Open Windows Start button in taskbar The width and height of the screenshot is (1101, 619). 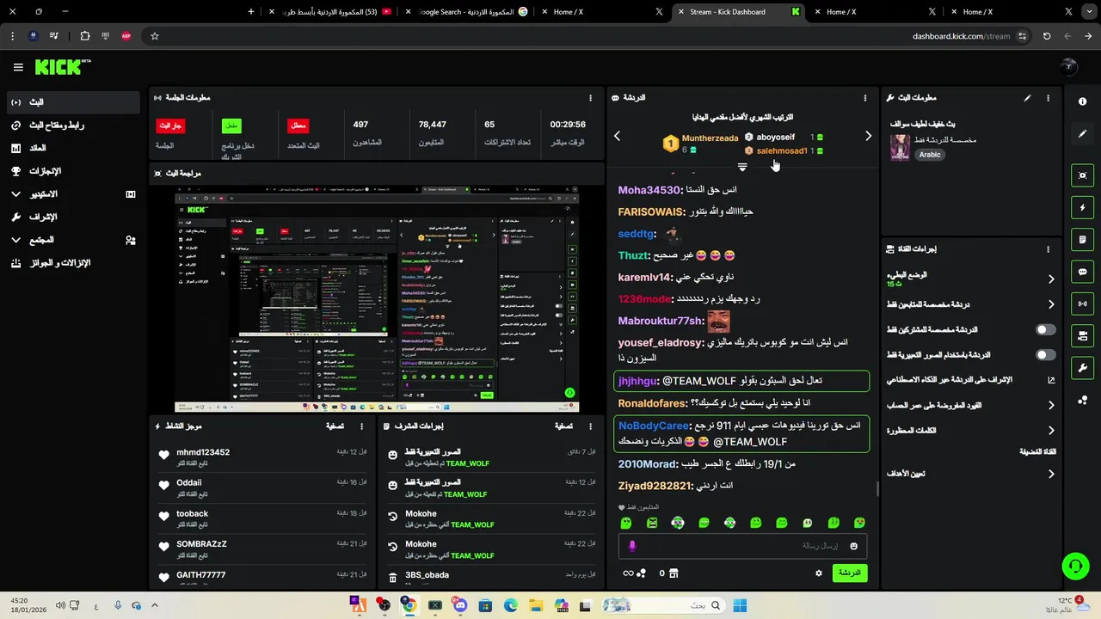click(x=739, y=605)
